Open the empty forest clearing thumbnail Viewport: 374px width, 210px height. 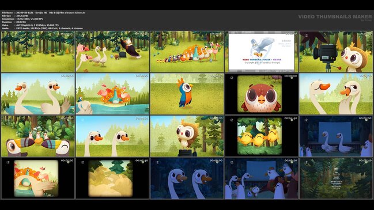click(x=38, y=52)
